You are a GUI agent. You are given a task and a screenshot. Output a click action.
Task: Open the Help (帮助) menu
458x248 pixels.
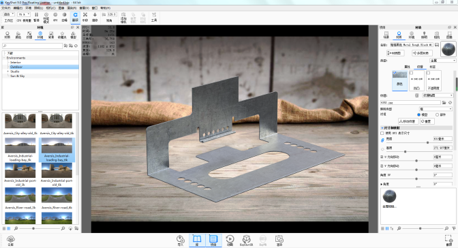[x=106, y=8]
